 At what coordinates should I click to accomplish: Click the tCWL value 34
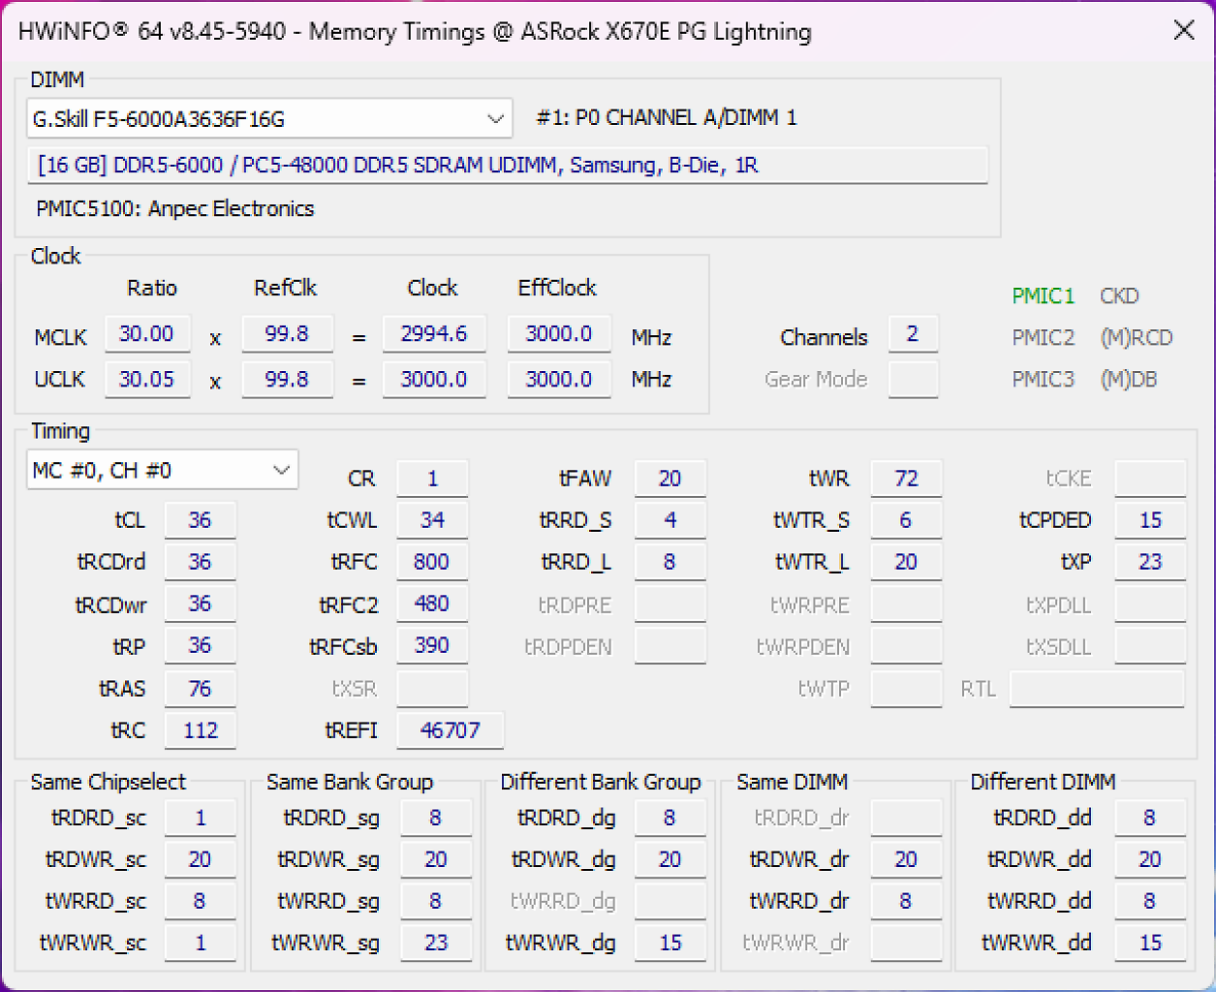pos(432,520)
